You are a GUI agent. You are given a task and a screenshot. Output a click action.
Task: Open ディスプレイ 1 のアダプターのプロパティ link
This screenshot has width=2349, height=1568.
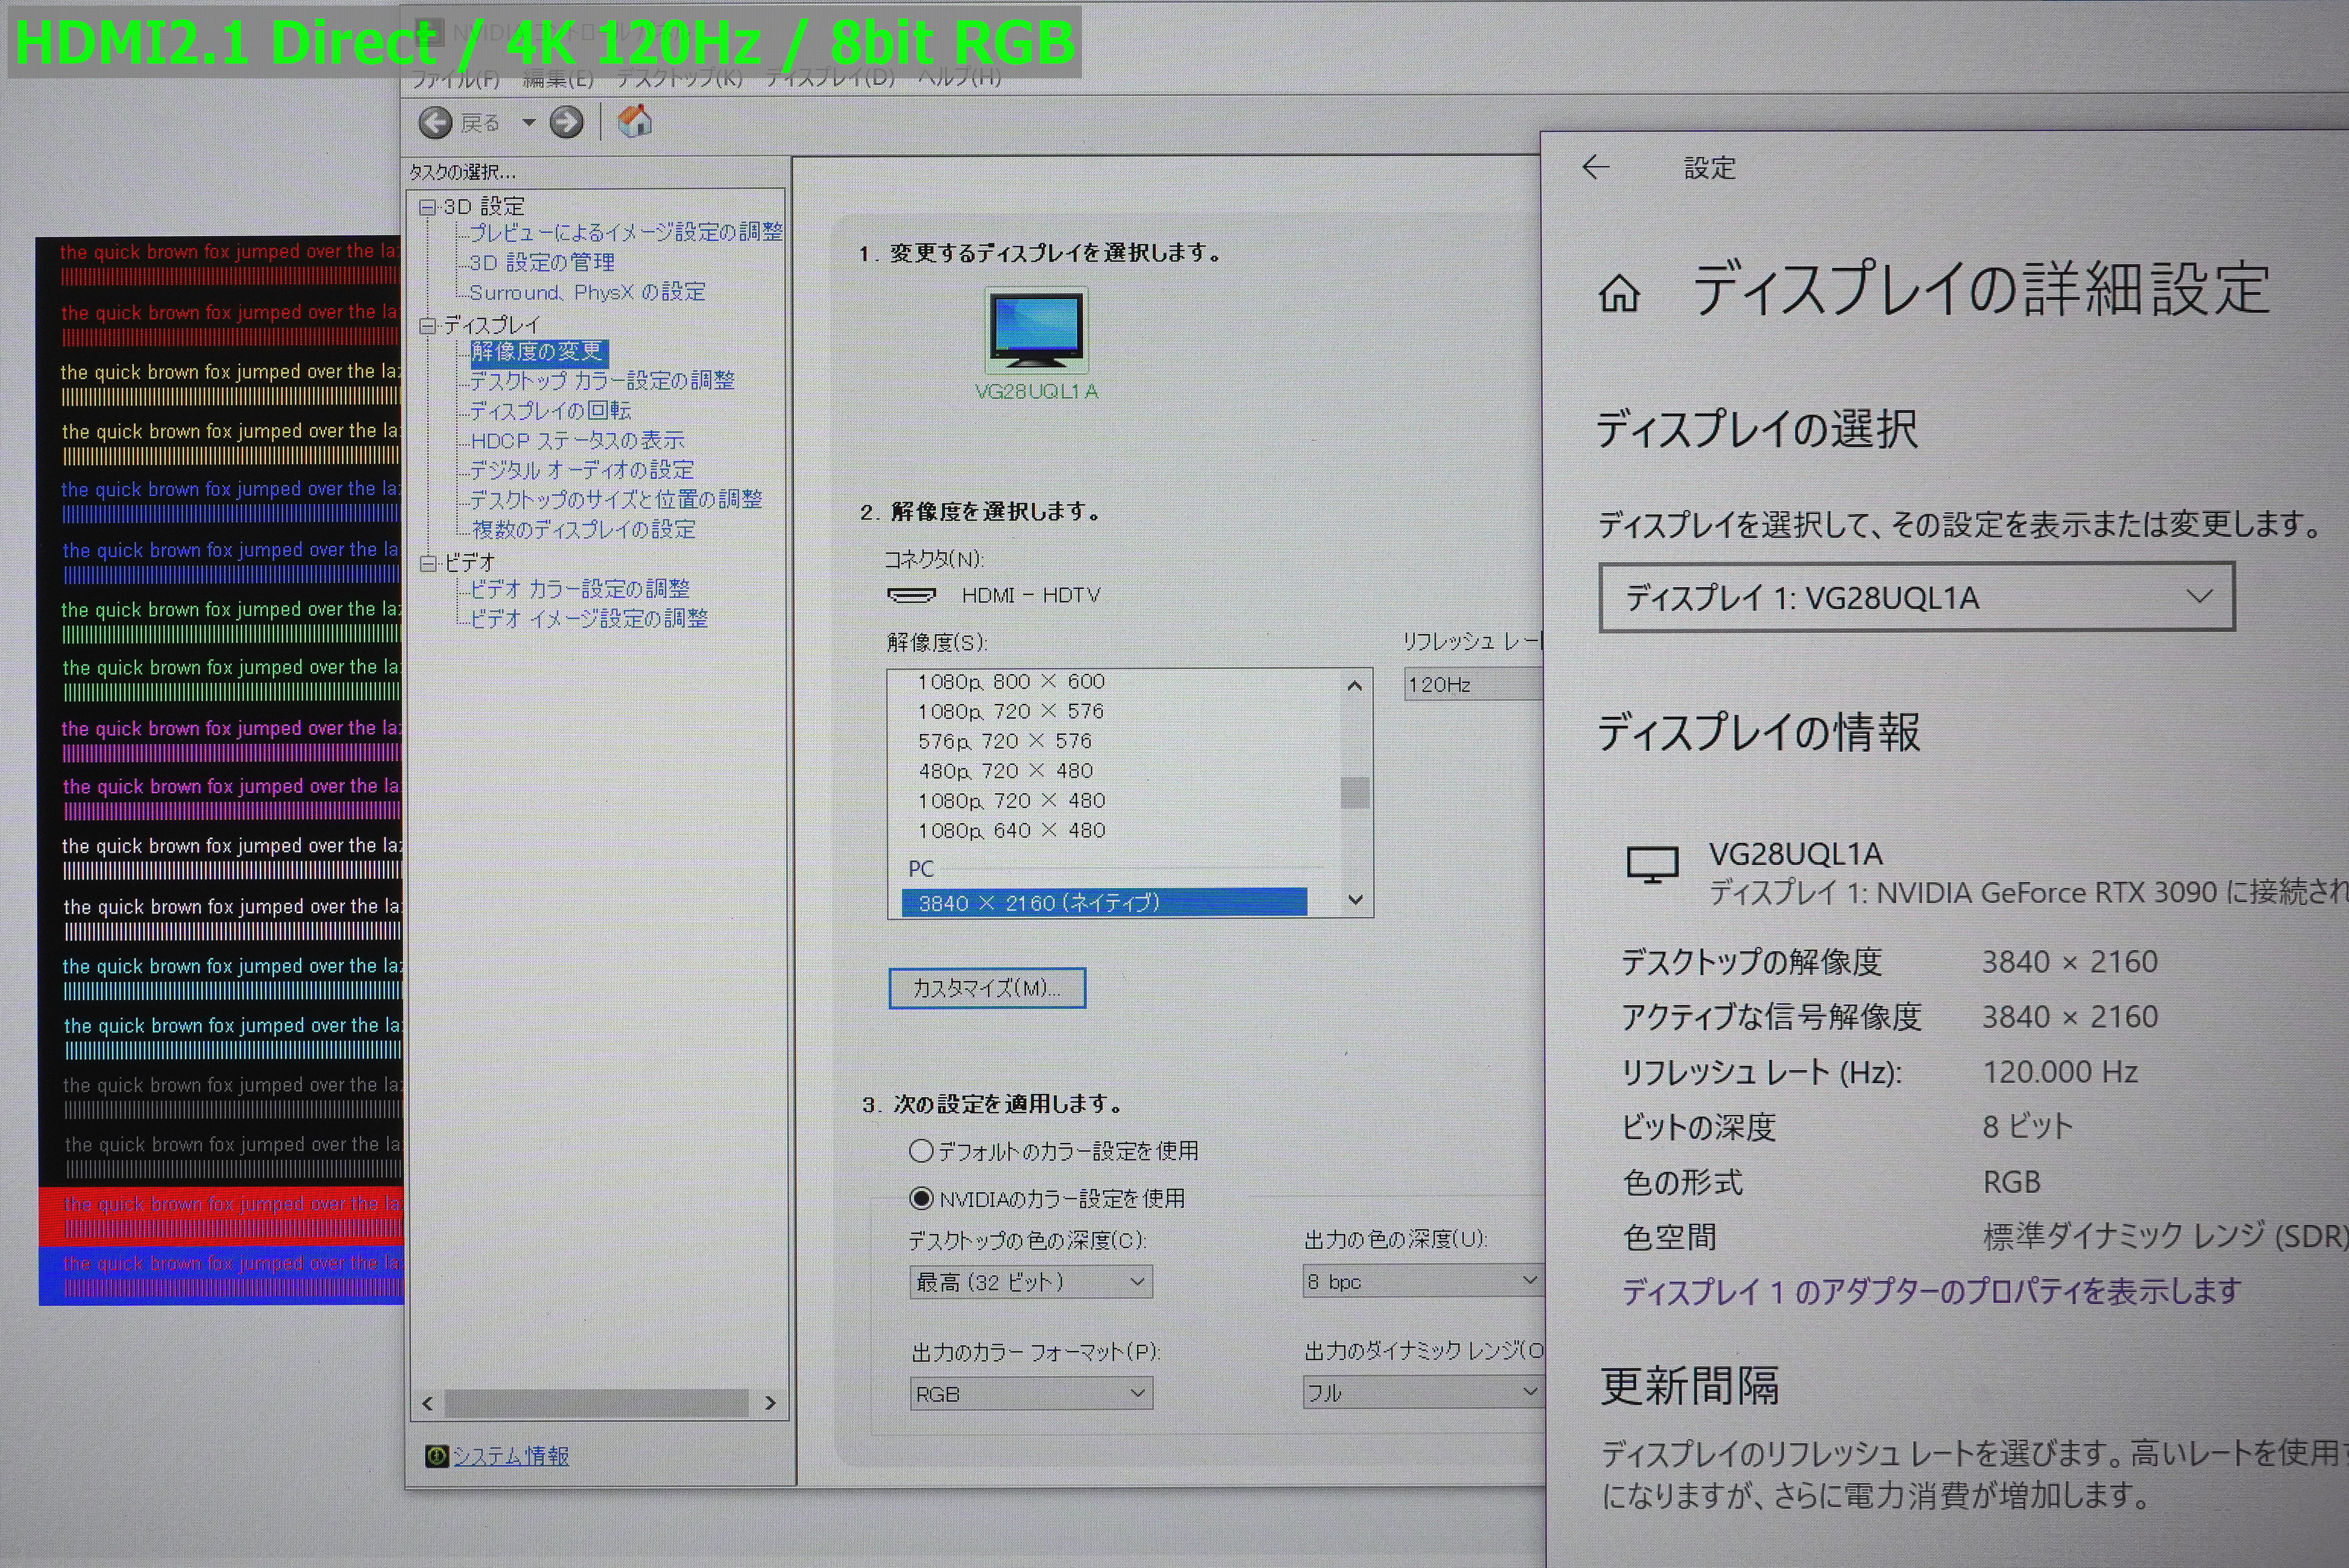[x=1931, y=1292]
